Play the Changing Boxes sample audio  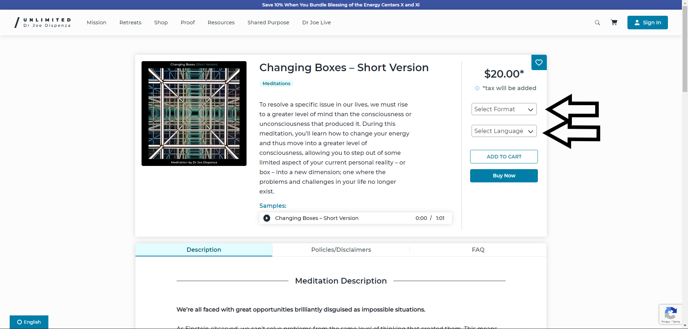click(267, 218)
